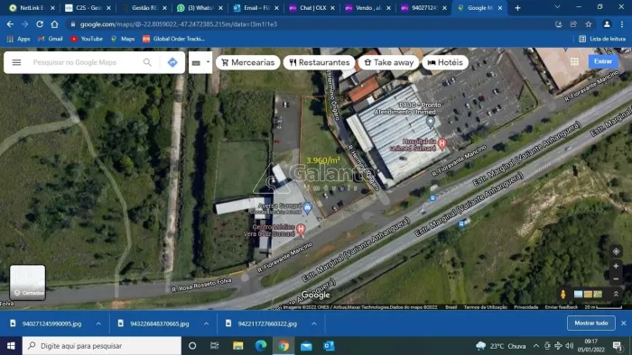Open the Global Order Tracking bookmark
Image resolution: width=632 pixels, height=355 pixels.
click(173, 39)
